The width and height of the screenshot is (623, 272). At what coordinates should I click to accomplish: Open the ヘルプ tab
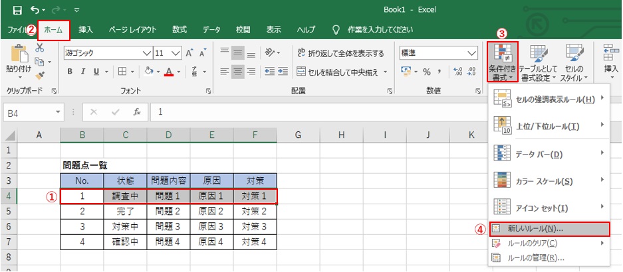click(x=306, y=30)
